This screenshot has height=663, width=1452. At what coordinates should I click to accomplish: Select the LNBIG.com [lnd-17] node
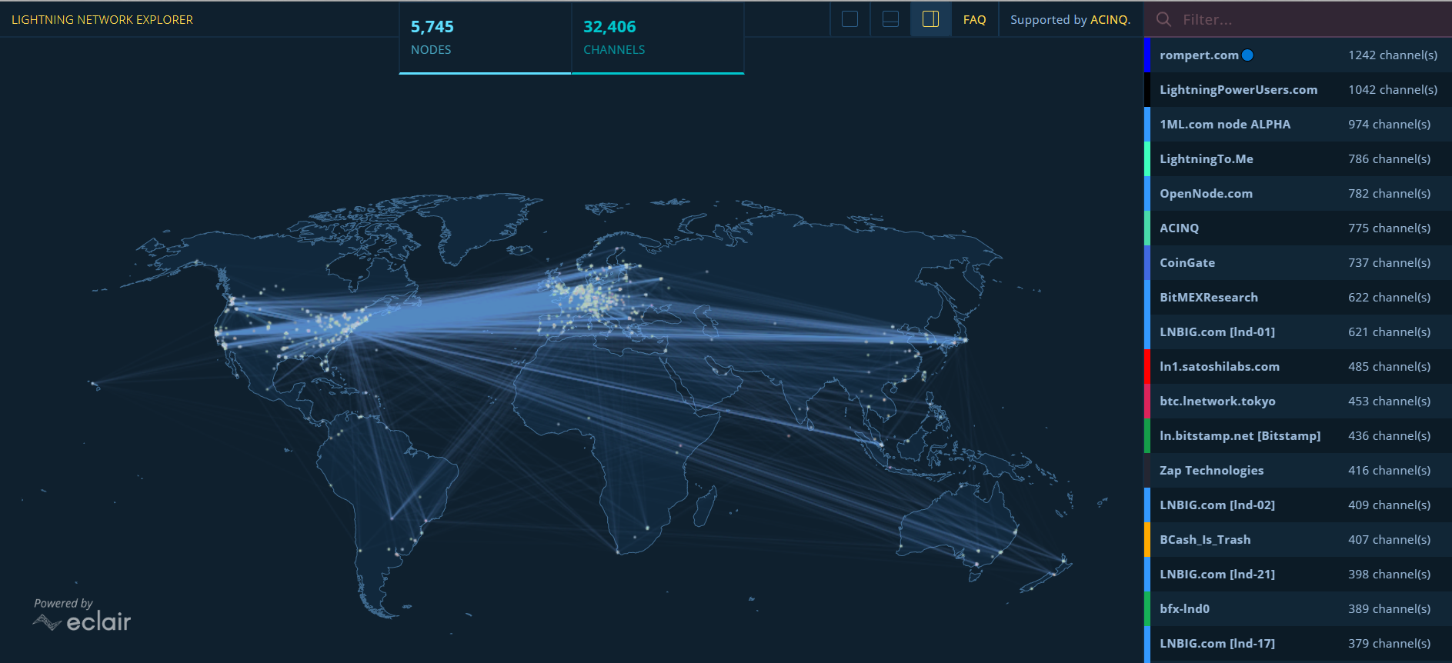pos(1298,643)
